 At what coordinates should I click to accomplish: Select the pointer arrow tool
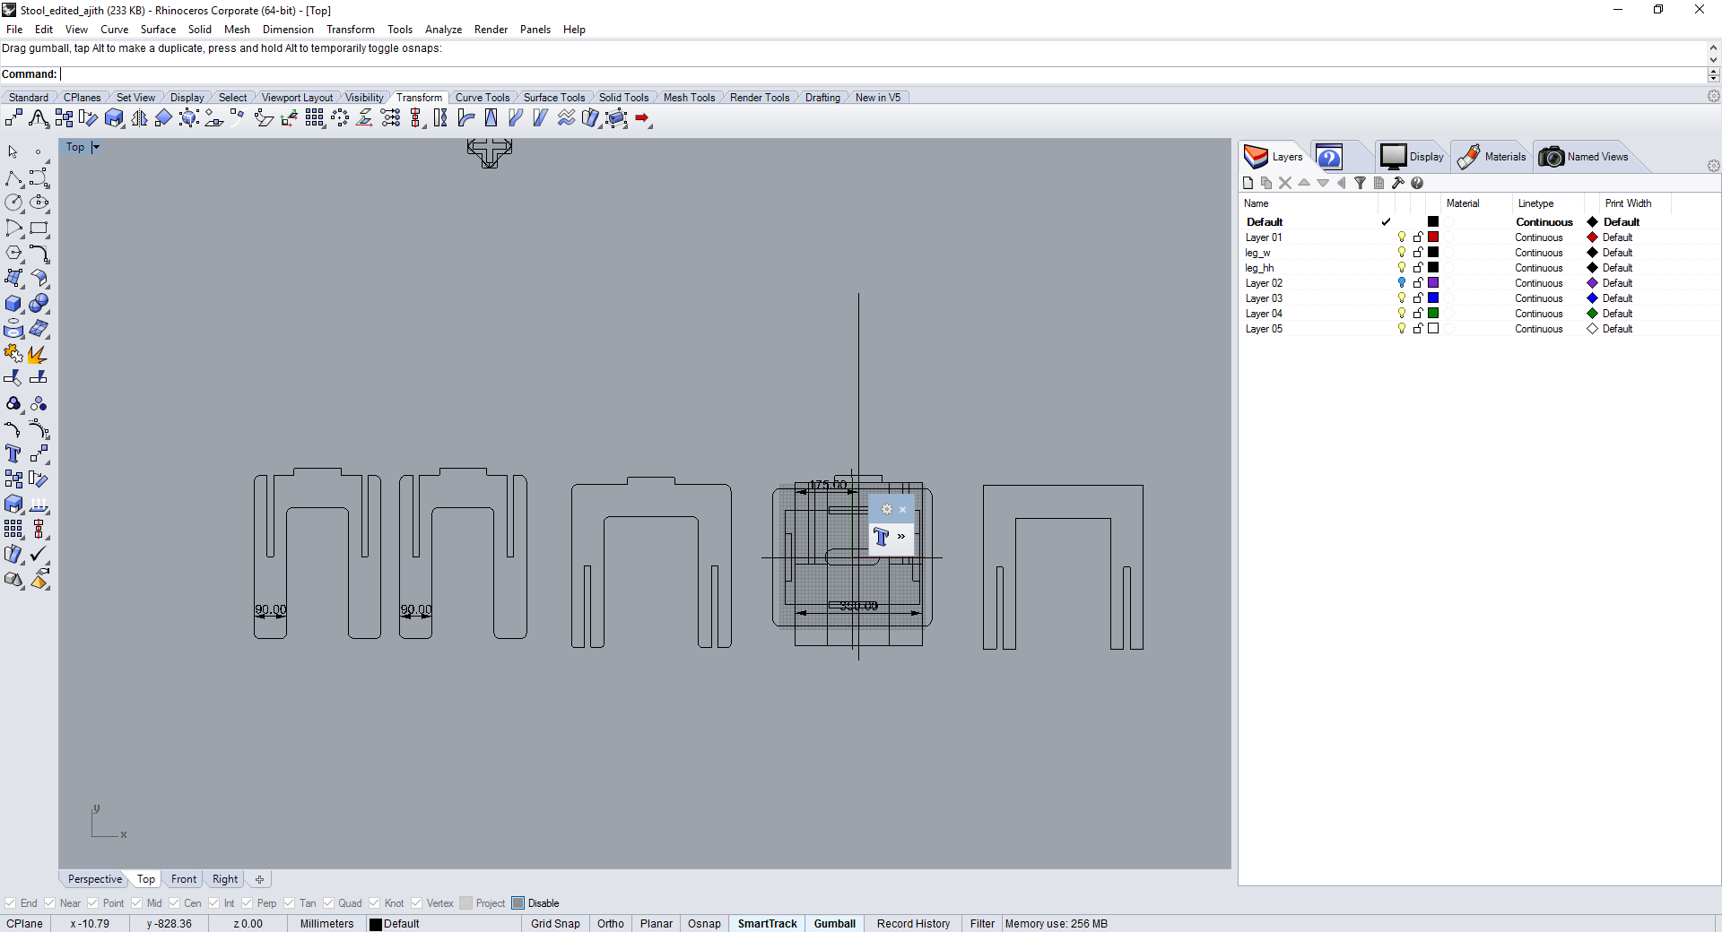(x=13, y=152)
